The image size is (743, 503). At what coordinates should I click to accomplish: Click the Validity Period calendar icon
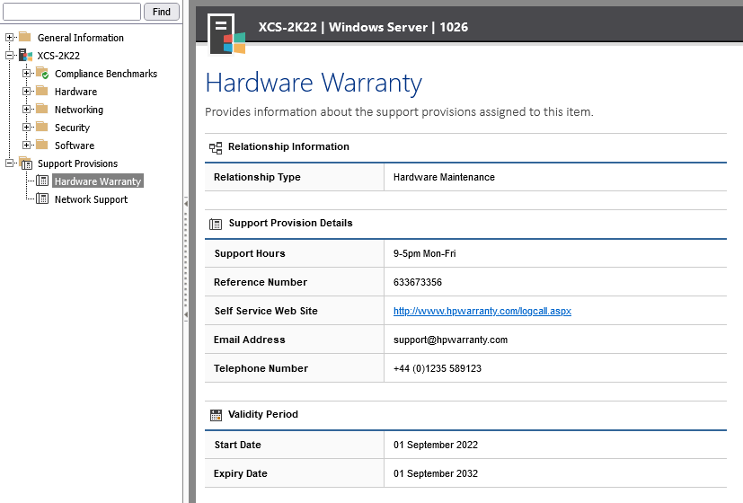(x=216, y=415)
